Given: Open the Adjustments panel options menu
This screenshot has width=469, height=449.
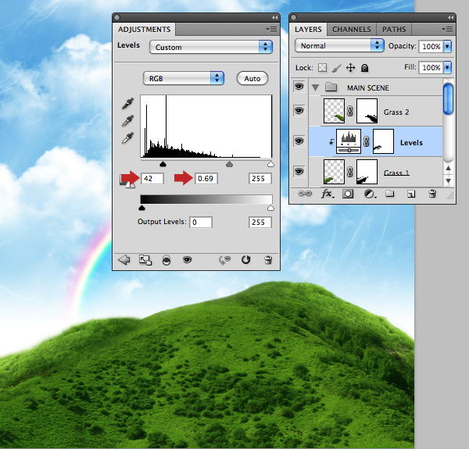Looking at the screenshot, I should 271,29.
